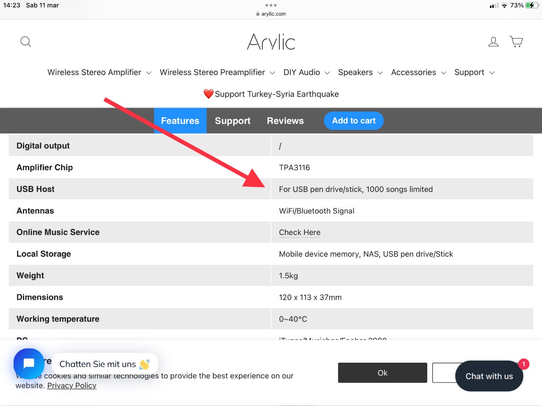Tap the notification badge on chat

coord(524,364)
